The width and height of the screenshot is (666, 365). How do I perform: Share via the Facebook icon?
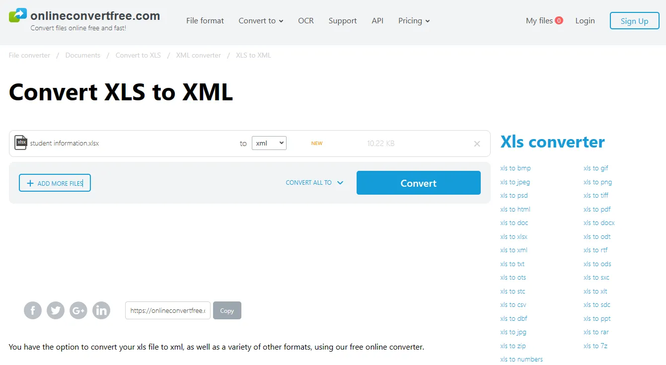pyautogui.click(x=33, y=310)
